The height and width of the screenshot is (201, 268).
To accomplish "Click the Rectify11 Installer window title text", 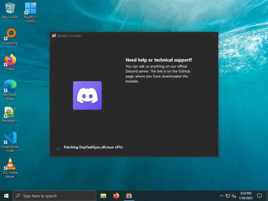I will pyautogui.click(x=69, y=36).
